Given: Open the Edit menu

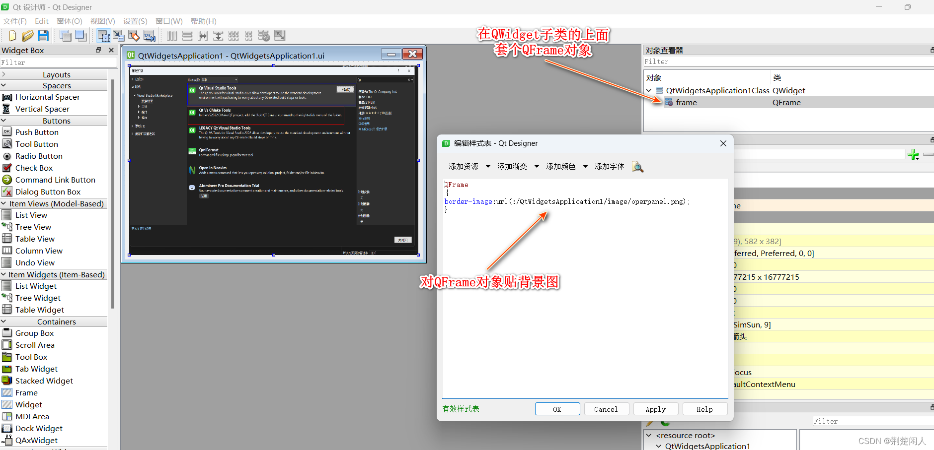Looking at the screenshot, I should tap(42, 21).
